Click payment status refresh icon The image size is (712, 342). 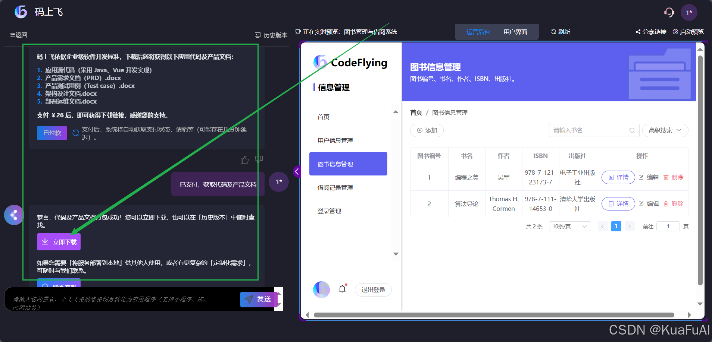(75, 133)
